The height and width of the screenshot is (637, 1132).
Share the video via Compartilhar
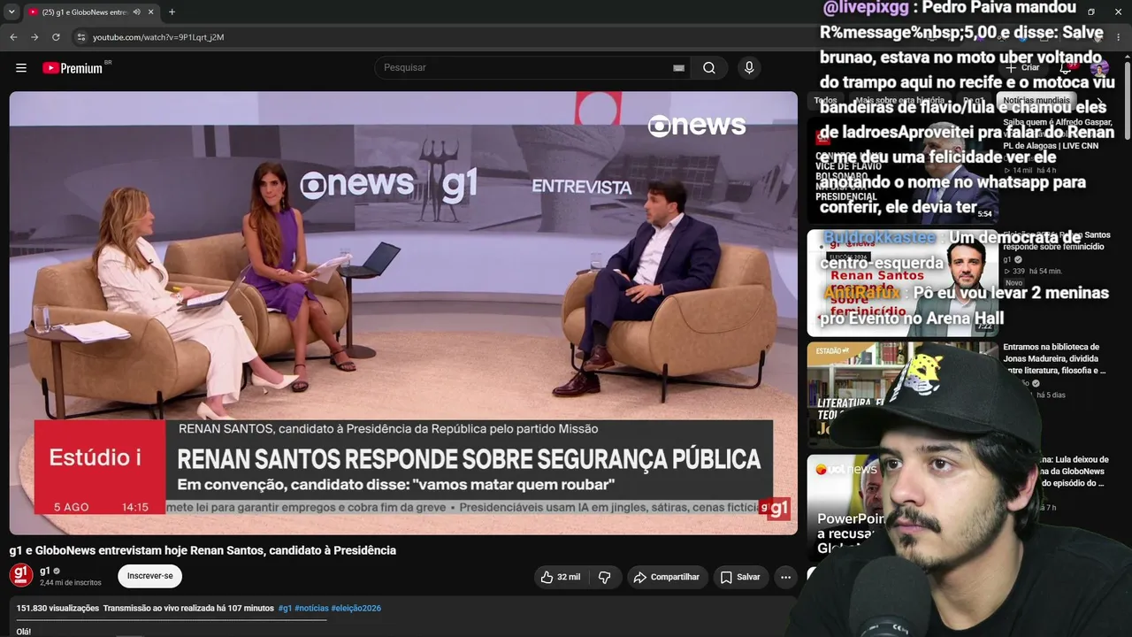[668, 577]
